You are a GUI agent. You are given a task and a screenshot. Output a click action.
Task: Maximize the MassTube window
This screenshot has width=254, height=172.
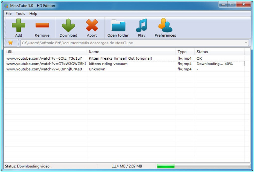(232, 4)
